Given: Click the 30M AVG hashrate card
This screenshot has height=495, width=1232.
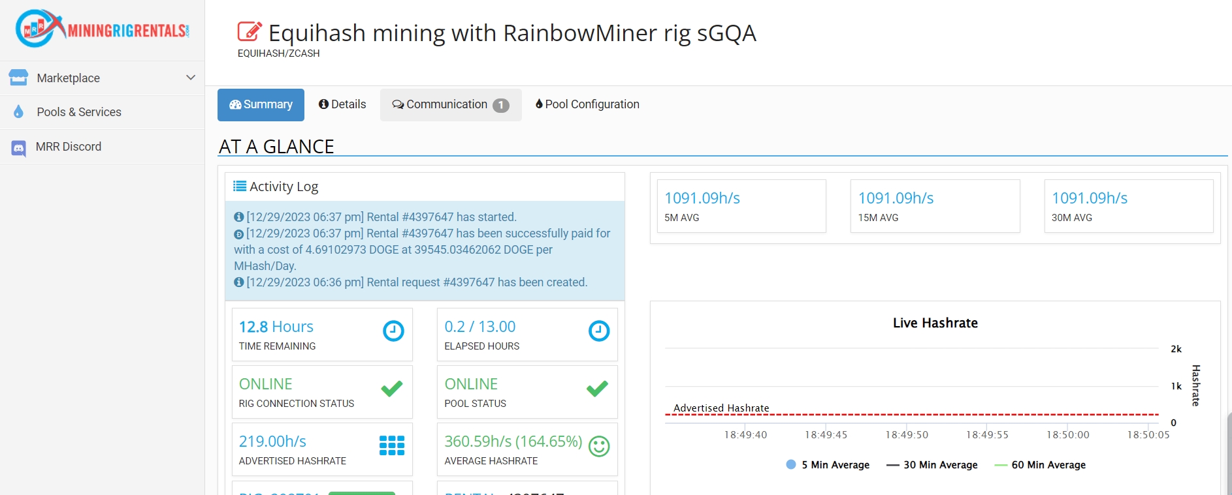Looking at the screenshot, I should (1129, 206).
